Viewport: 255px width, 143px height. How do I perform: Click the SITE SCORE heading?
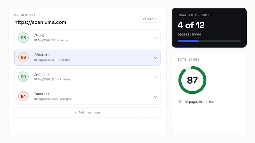pos(188,60)
